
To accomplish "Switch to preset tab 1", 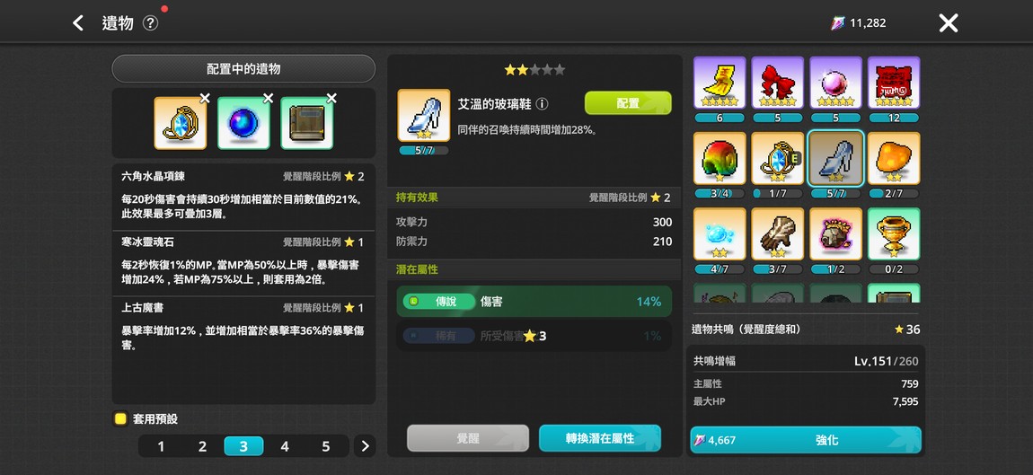I will pos(161,446).
